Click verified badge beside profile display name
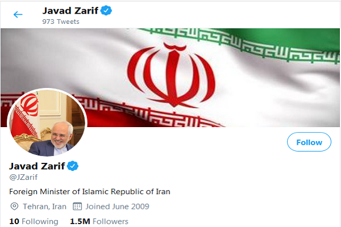Screen dimensions: 341x227 point(73,166)
